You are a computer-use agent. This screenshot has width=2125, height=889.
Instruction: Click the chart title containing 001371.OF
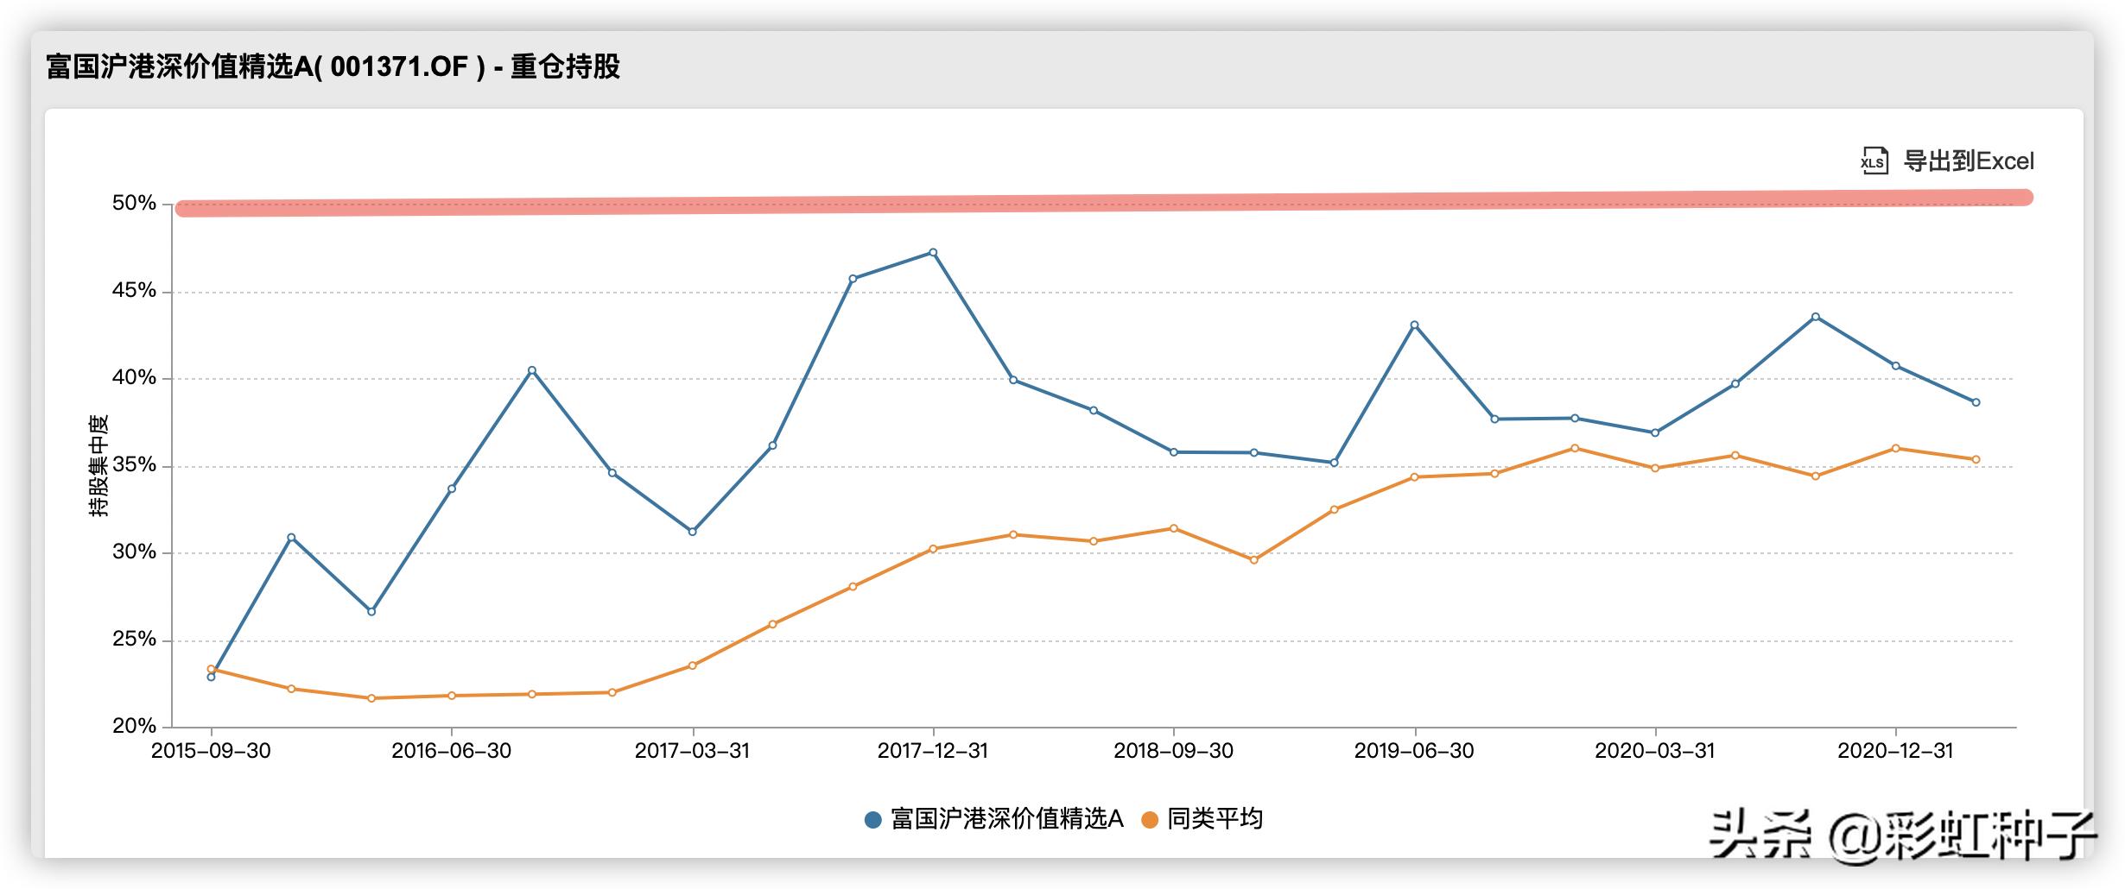click(x=333, y=66)
